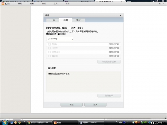Click the backup files list area

[x=83, y=82]
